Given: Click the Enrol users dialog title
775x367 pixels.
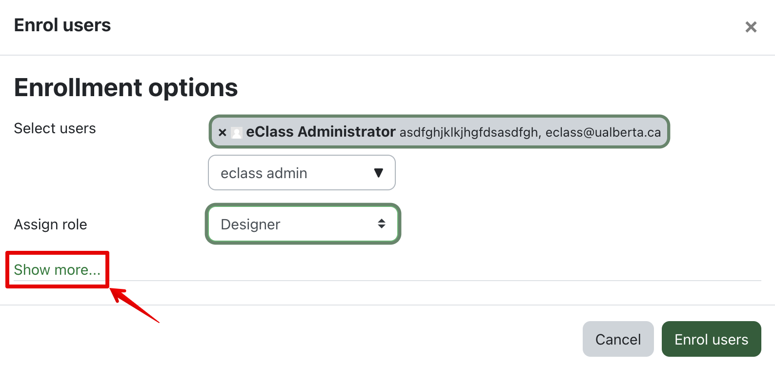Looking at the screenshot, I should coord(62,25).
